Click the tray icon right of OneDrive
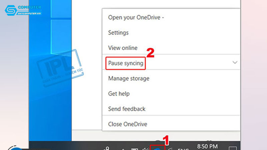 coord(170,148)
